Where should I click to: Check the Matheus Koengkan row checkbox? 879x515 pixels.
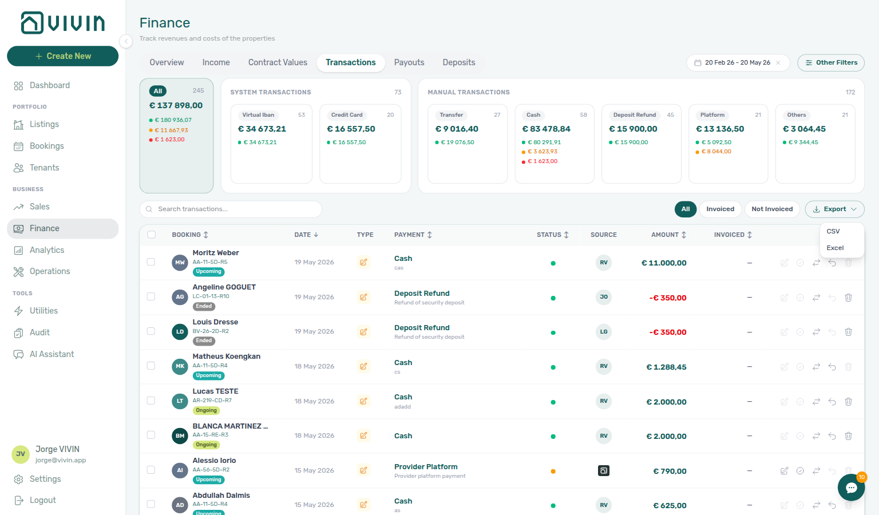coord(151,366)
